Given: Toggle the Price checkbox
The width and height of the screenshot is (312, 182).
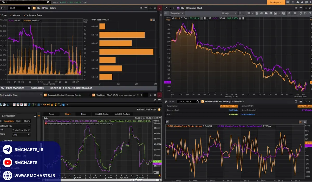Looking at the screenshot, I should click(1, 15).
